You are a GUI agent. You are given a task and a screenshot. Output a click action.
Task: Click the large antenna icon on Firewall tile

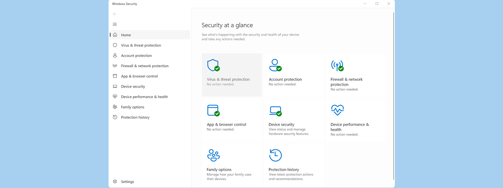pos(337,65)
